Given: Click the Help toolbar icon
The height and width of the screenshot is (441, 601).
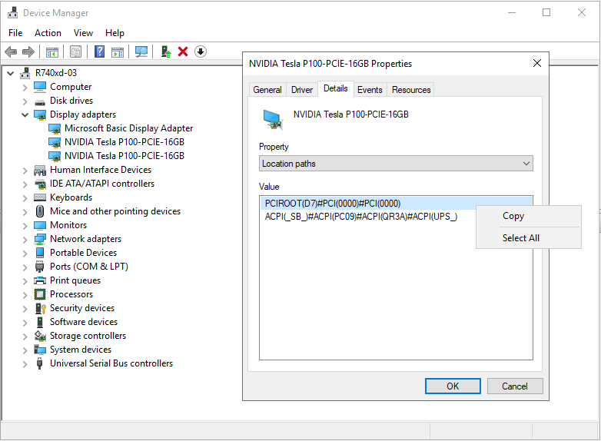Looking at the screenshot, I should pos(99,51).
